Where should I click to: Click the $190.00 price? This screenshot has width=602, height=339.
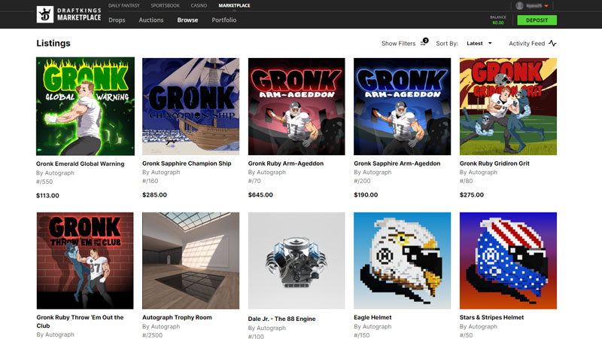pos(366,195)
